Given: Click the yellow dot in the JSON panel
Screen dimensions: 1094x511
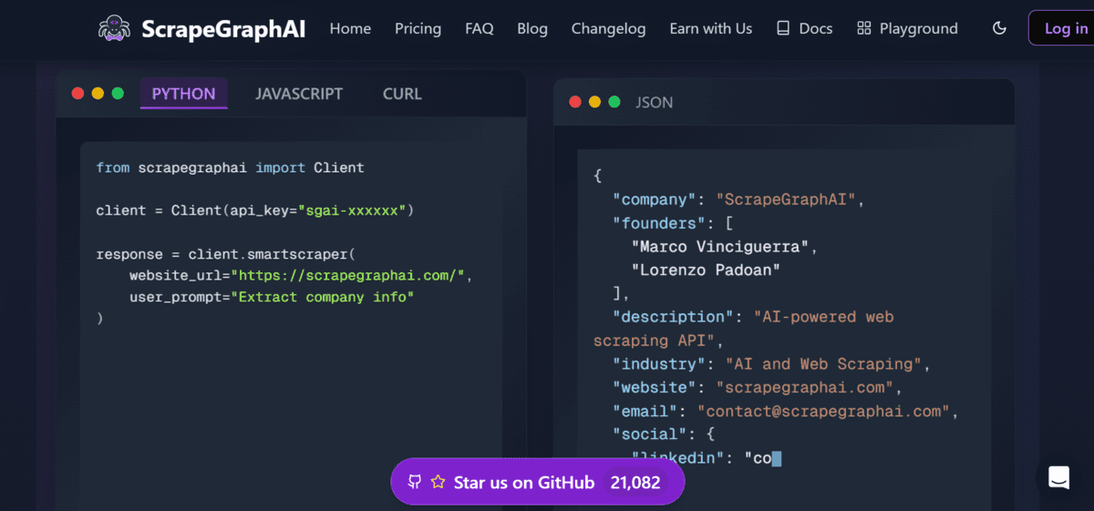Looking at the screenshot, I should (x=595, y=102).
